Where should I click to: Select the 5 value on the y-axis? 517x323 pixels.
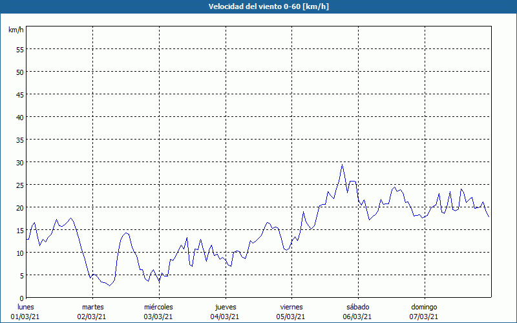pyautogui.click(x=22, y=276)
